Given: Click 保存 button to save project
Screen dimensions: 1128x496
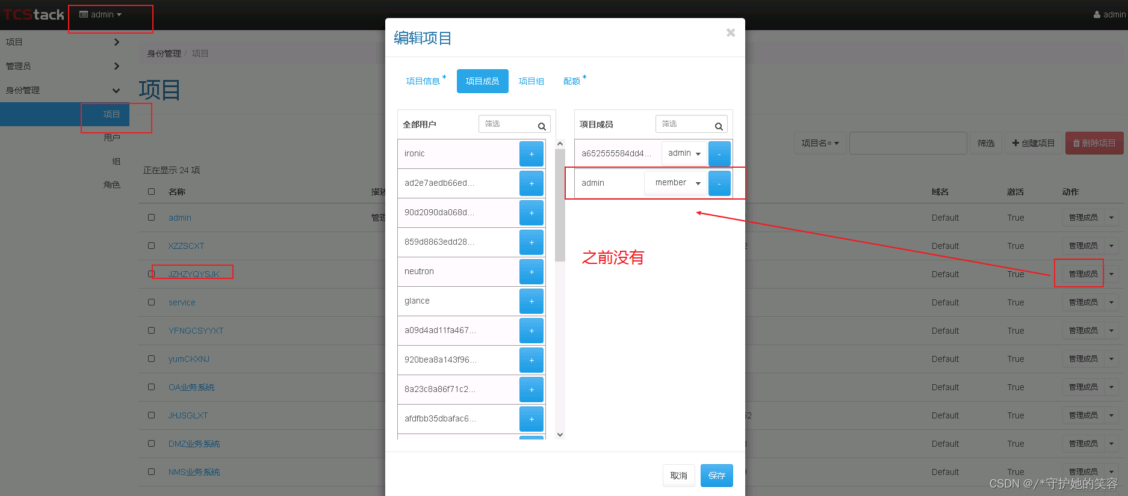Looking at the screenshot, I should click(x=716, y=476).
